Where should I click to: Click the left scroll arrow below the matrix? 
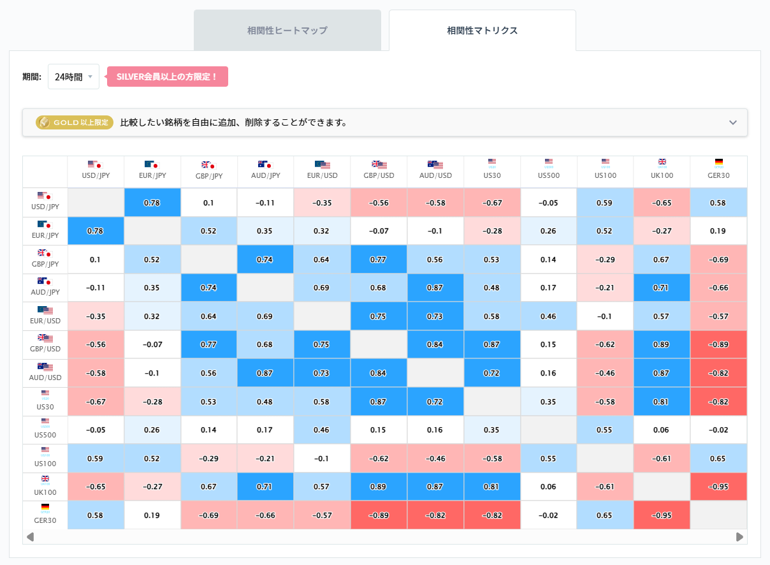29,538
